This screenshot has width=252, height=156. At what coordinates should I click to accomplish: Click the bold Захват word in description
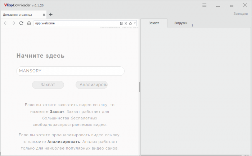[x=57, y=112]
